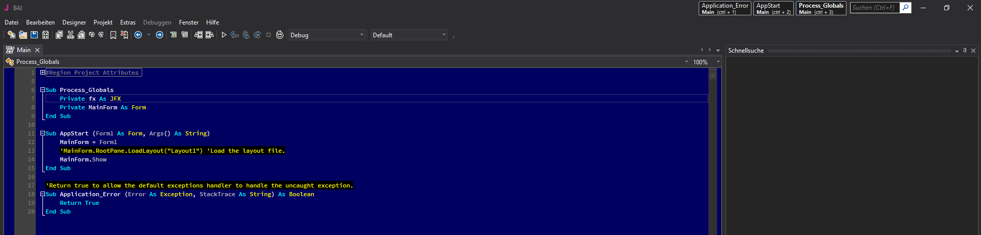This screenshot has width=981, height=235.
Task: Click code line 'MainForm.Show'
Action: 83,159
